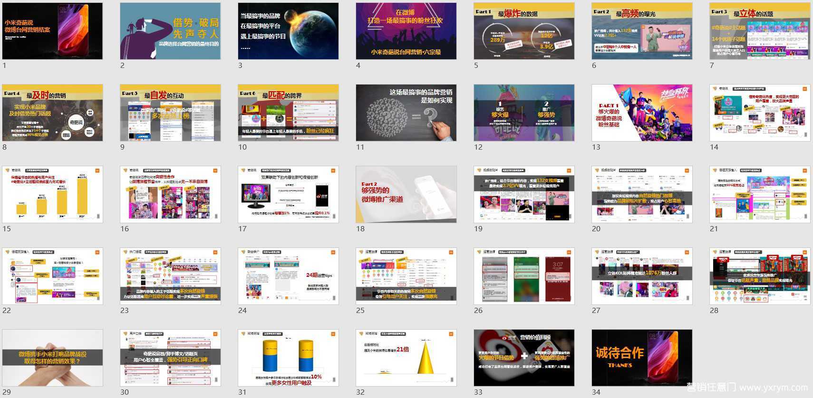
Task: Select the Part 6 最匹配的跨界 slide
Action: [288, 113]
